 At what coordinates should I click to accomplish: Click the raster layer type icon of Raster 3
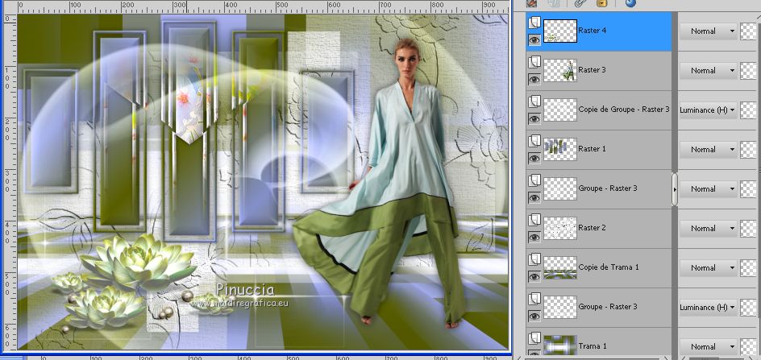(x=534, y=62)
